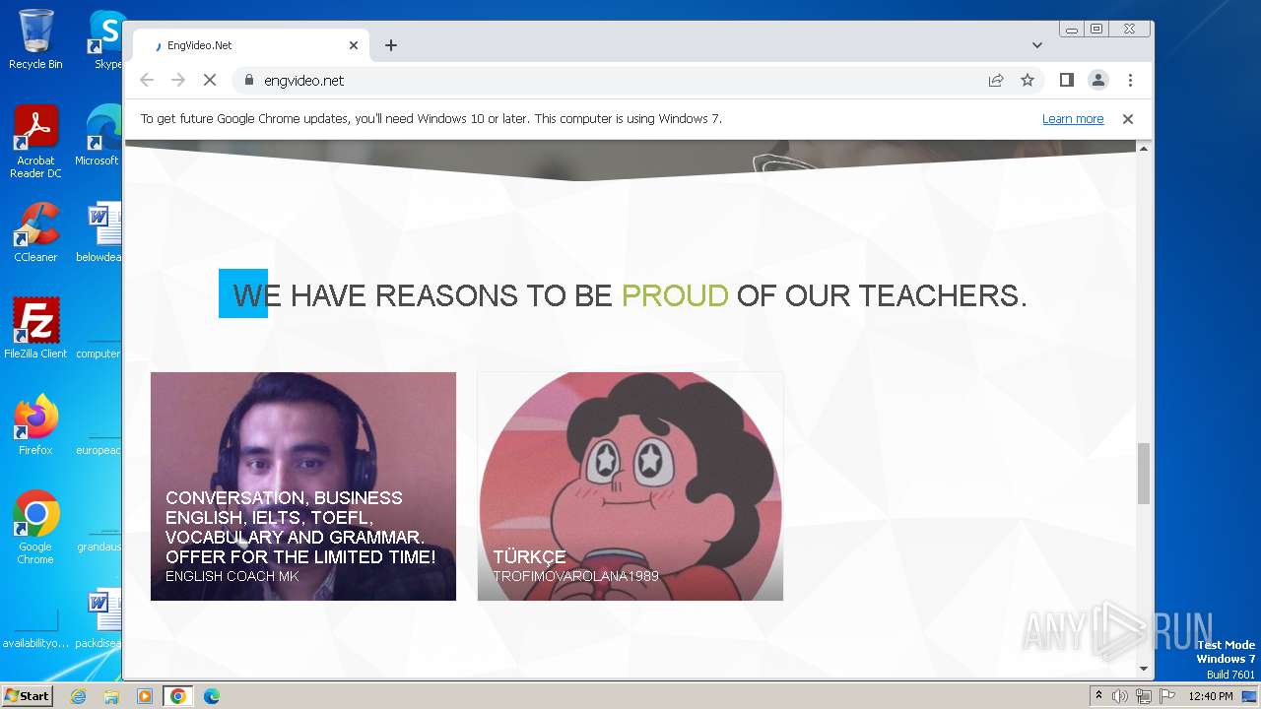The image size is (1261, 709).
Task: Share this page icon
Action: (996, 81)
